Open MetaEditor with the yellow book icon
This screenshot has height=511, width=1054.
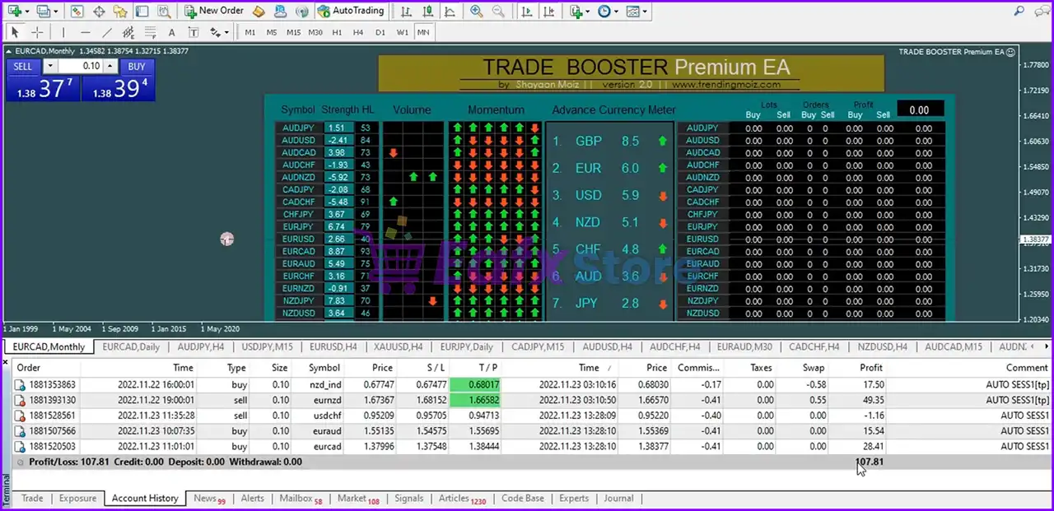[x=259, y=11]
